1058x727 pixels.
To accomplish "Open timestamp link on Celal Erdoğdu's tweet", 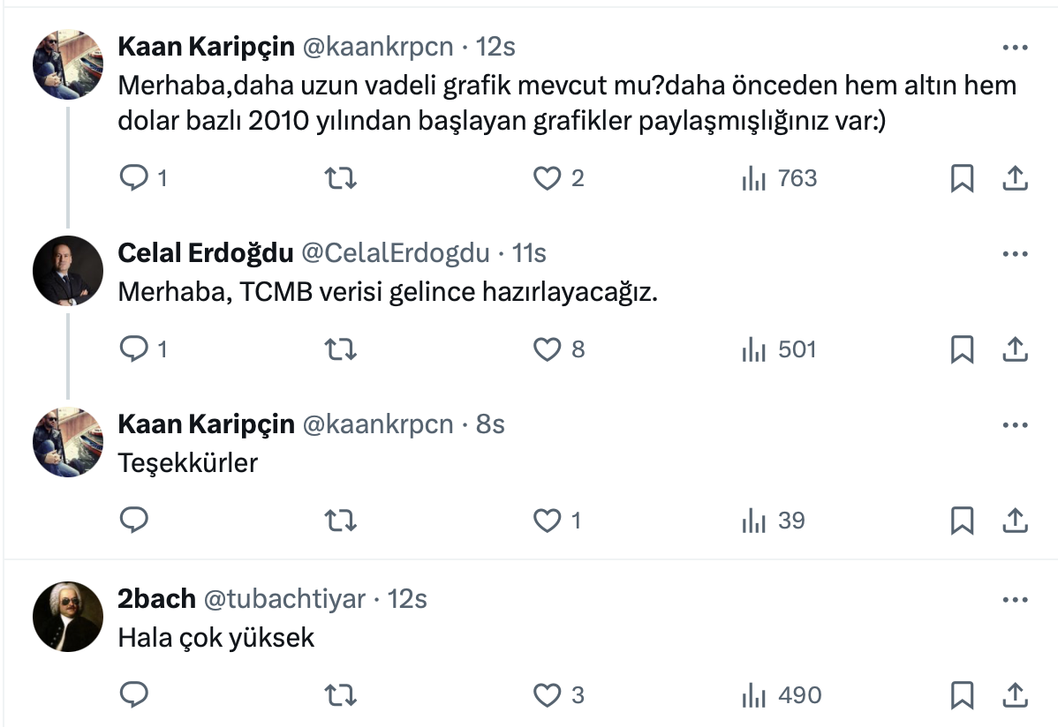I will click(529, 254).
